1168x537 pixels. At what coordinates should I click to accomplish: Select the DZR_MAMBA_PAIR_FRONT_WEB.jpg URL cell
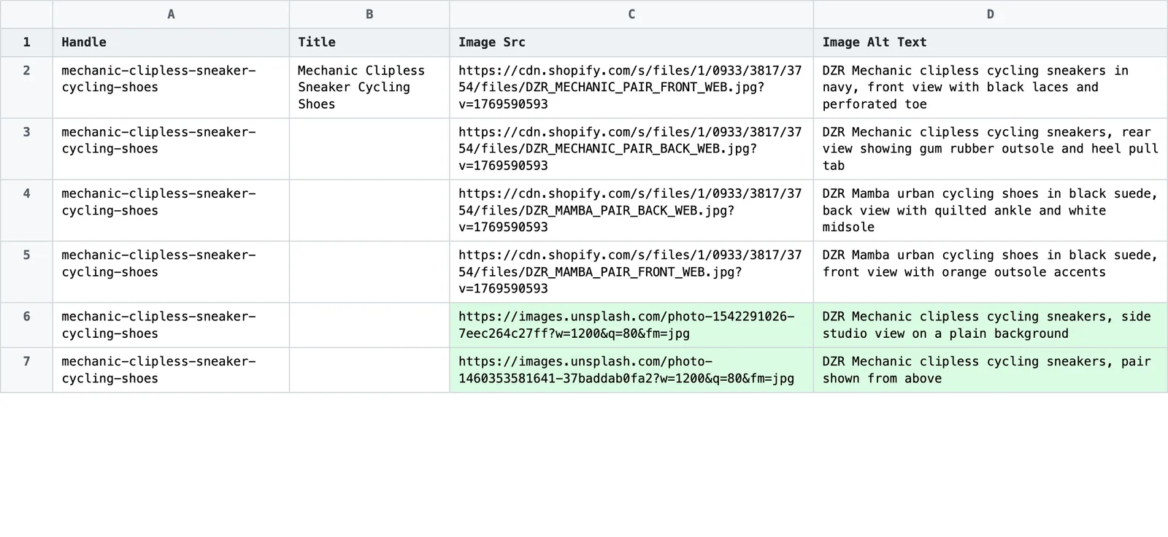click(631, 272)
